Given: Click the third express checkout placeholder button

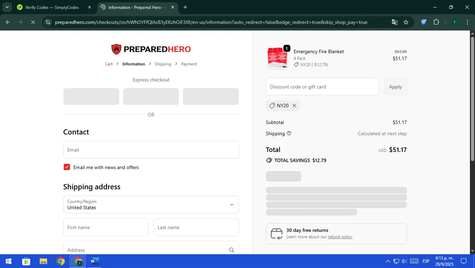Looking at the screenshot, I should (x=211, y=97).
